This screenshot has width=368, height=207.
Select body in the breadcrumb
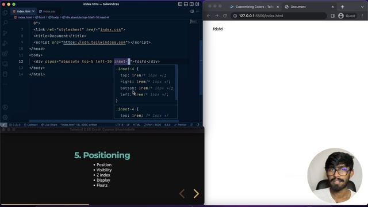[53, 17]
